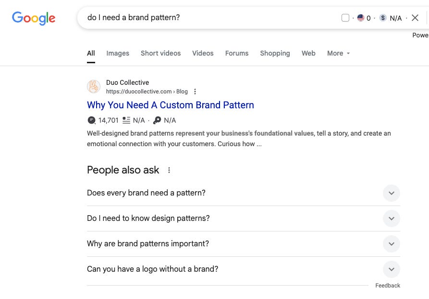The height and width of the screenshot is (299, 429).
Task: Click the Do I need to know design patterns text
Action: coord(148,218)
